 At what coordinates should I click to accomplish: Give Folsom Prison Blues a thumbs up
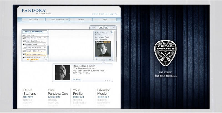click(x=110, y=60)
